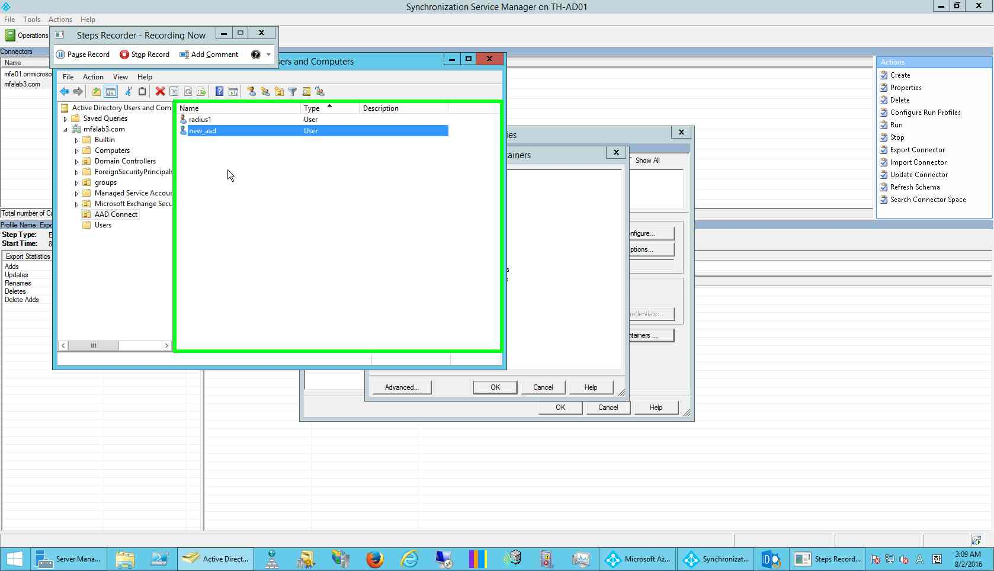Pause the Steps Recorder recording
The width and height of the screenshot is (994, 571).
(x=83, y=54)
